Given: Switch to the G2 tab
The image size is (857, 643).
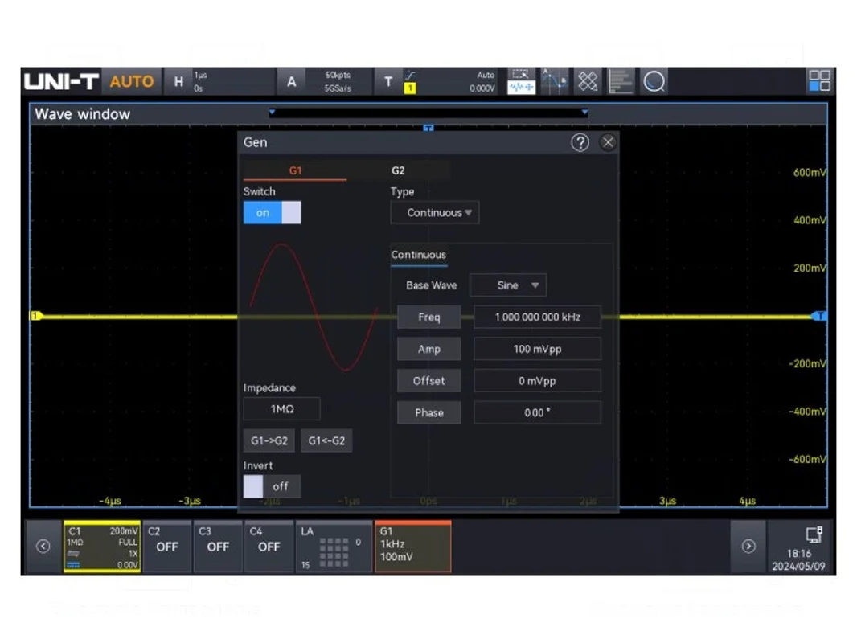Looking at the screenshot, I should 398,170.
